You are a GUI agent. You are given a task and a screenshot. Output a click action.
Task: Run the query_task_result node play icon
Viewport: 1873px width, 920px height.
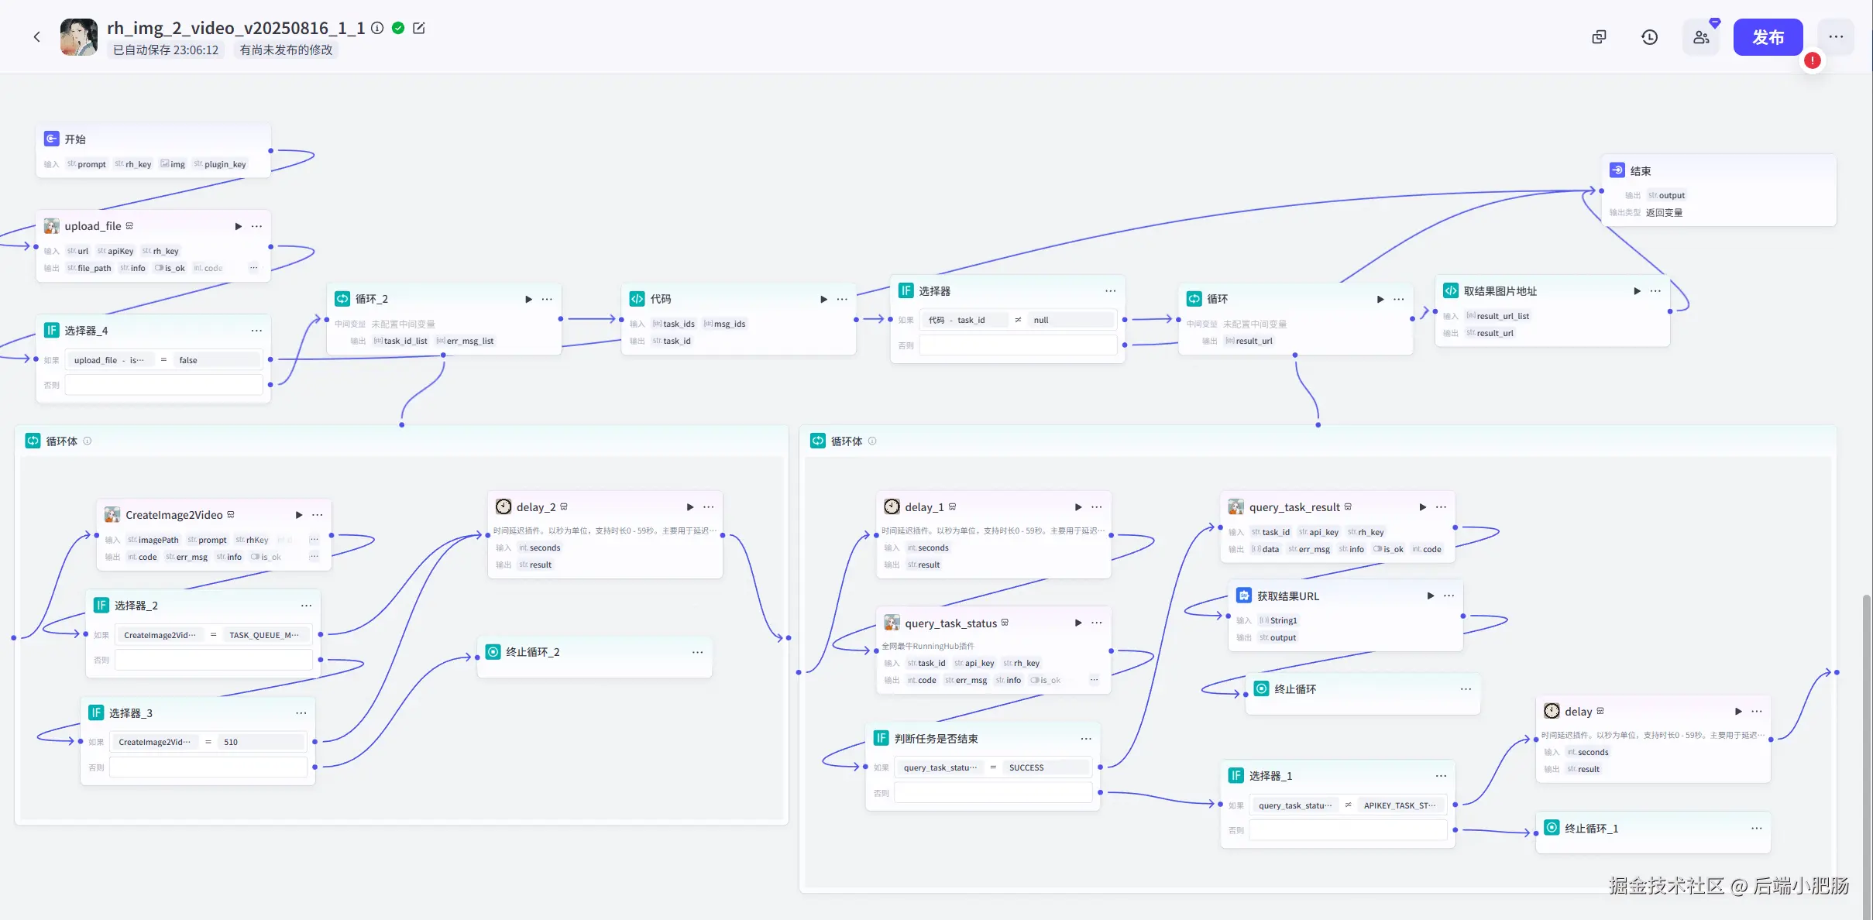point(1422,507)
